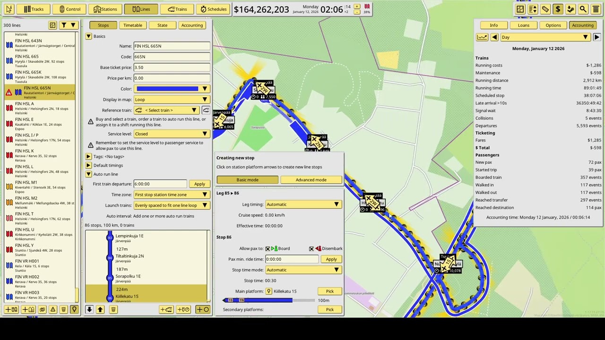Expand Default timings section
This screenshot has width=605, height=340.
tap(88, 165)
